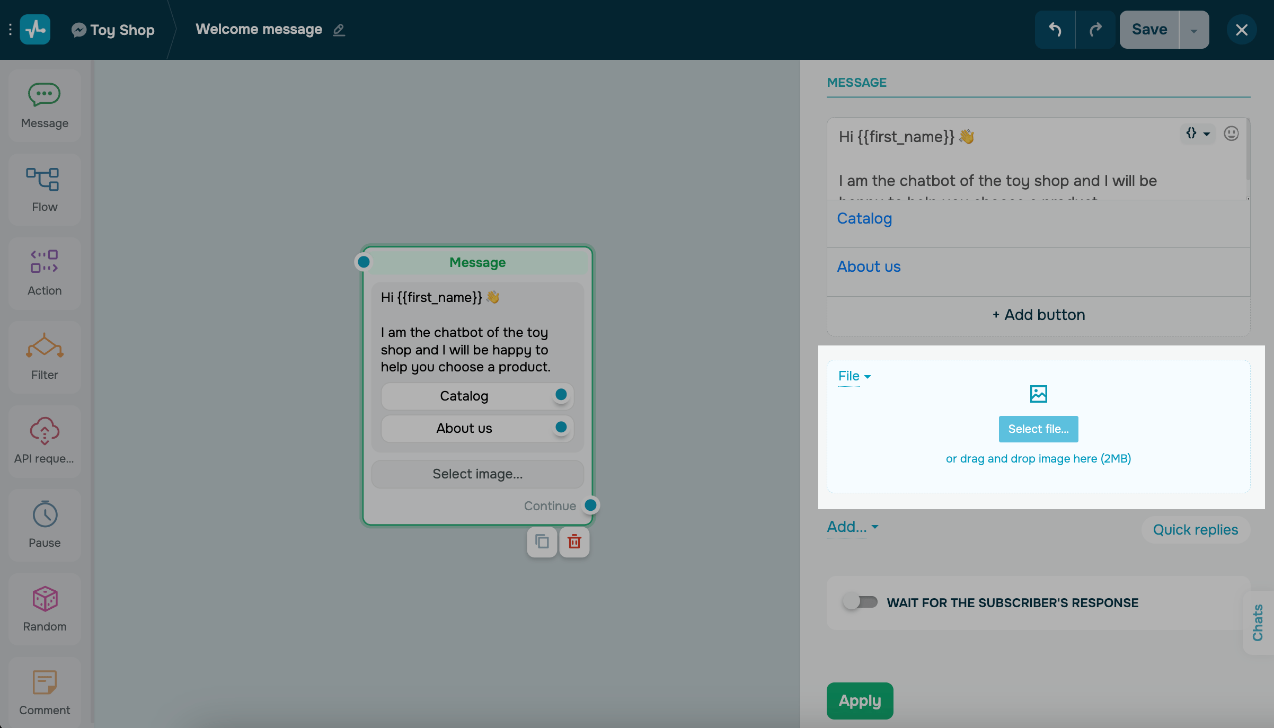
Task: Select the Random block in sidebar
Action: pos(44,608)
